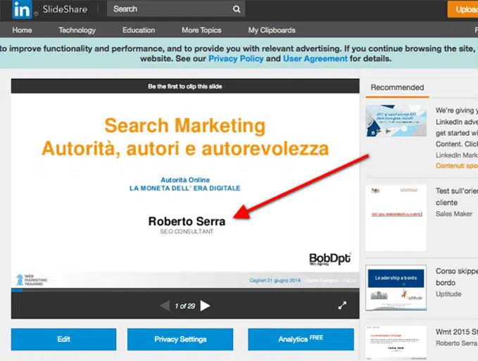Screen dimensions: 478x361
Task: Click the search magnifier icon
Action: [237, 9]
